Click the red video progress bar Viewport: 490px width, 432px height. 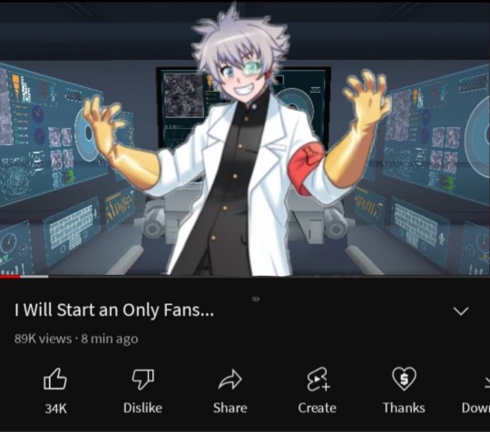pyautogui.click(x=10, y=276)
